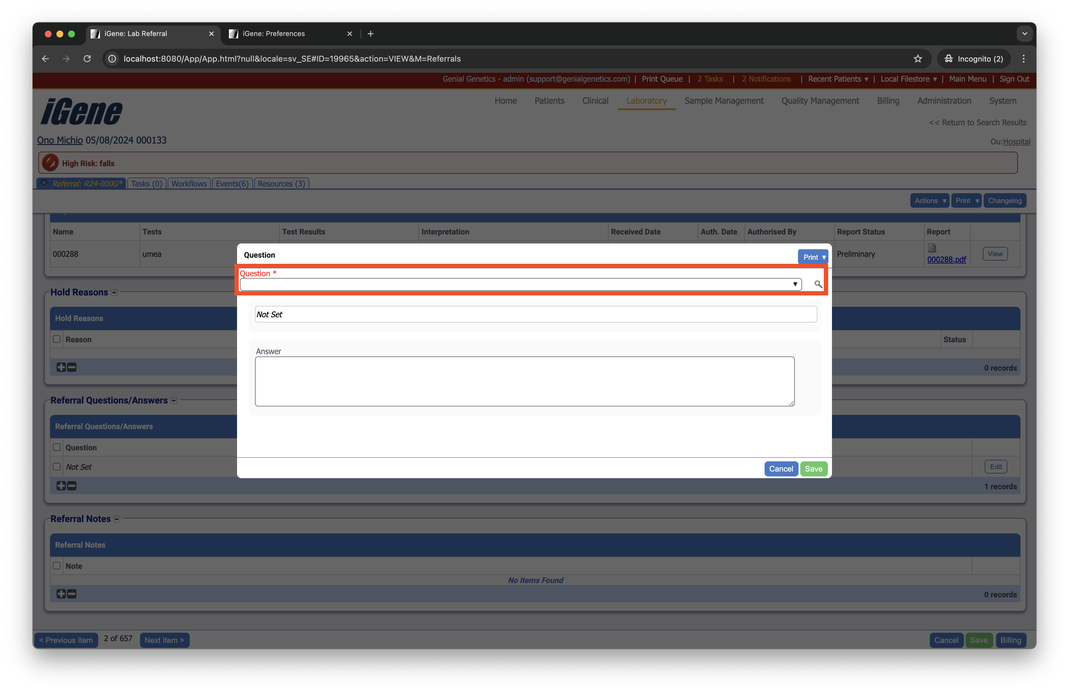Open the Sample Management menu

(x=724, y=101)
